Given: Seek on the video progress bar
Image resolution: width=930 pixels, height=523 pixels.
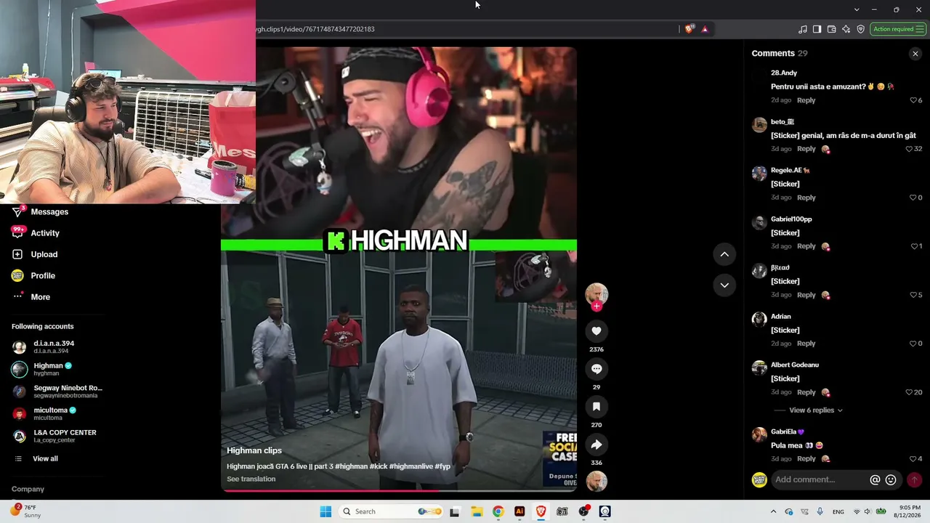Looking at the screenshot, I should coord(399,491).
